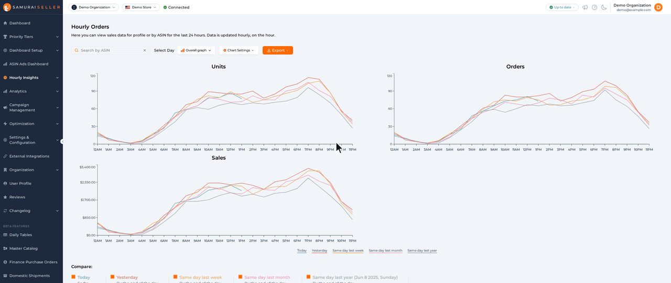
Task: Click the Settings & Configuration gear icon
Action: tap(5, 140)
